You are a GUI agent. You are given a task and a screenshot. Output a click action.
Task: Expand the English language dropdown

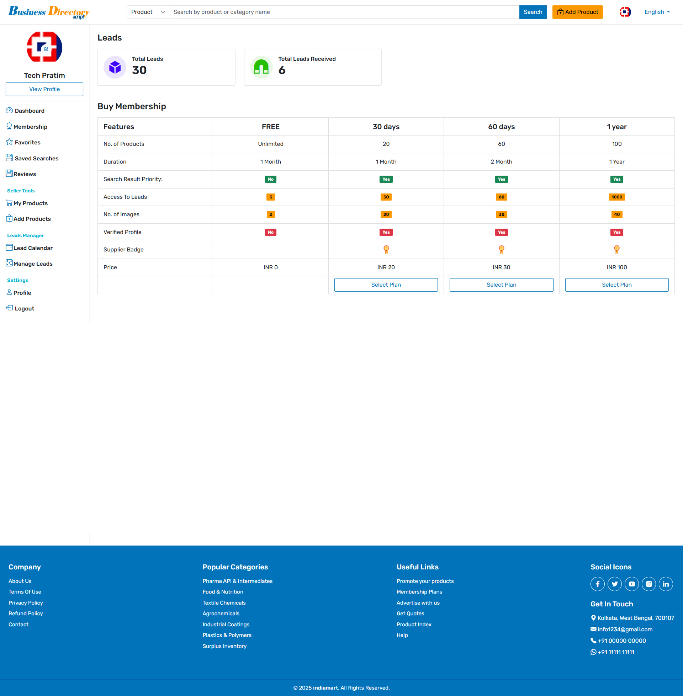pyautogui.click(x=657, y=12)
